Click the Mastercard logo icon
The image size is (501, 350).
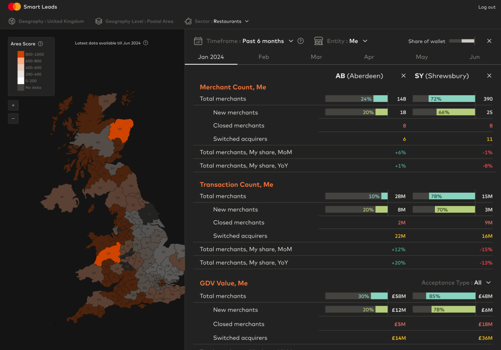14,7
